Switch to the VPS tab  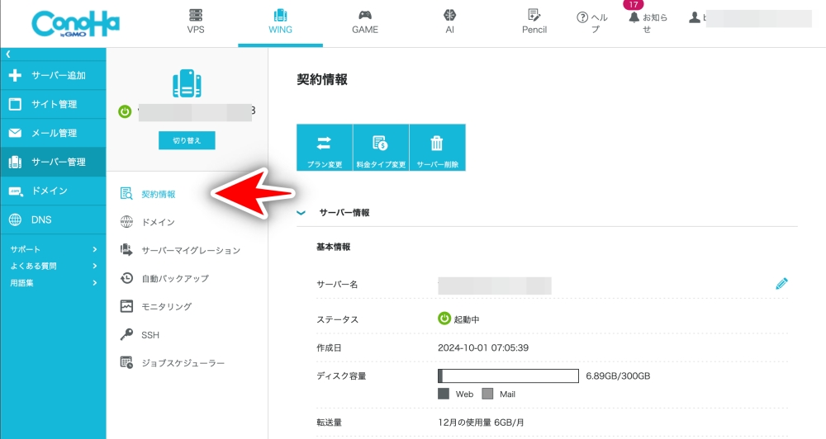[x=196, y=22]
